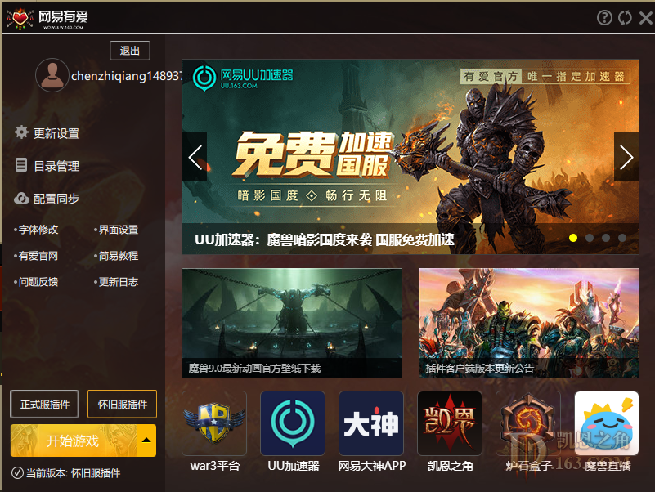The height and width of the screenshot is (492, 655).
Task: Open the 凯恩之角 icon
Action: (x=450, y=423)
